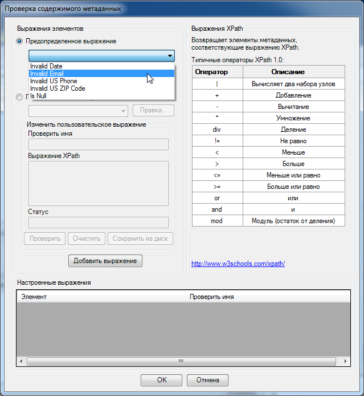Click the Статус field
The width and height of the screenshot is (364, 396).
click(98, 223)
